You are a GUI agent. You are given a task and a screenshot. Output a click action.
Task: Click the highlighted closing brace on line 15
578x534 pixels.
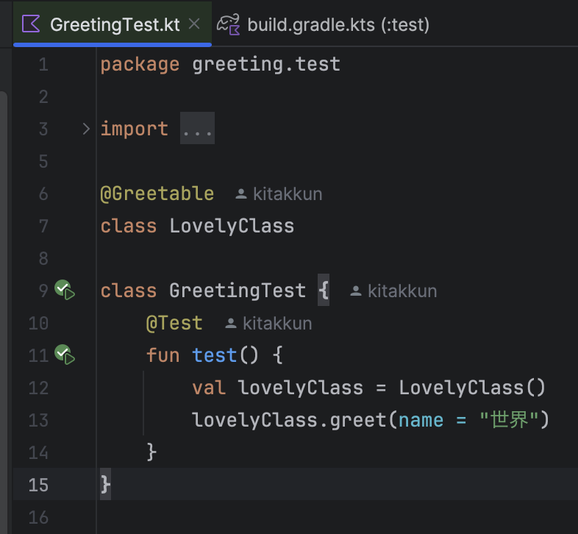[105, 484]
